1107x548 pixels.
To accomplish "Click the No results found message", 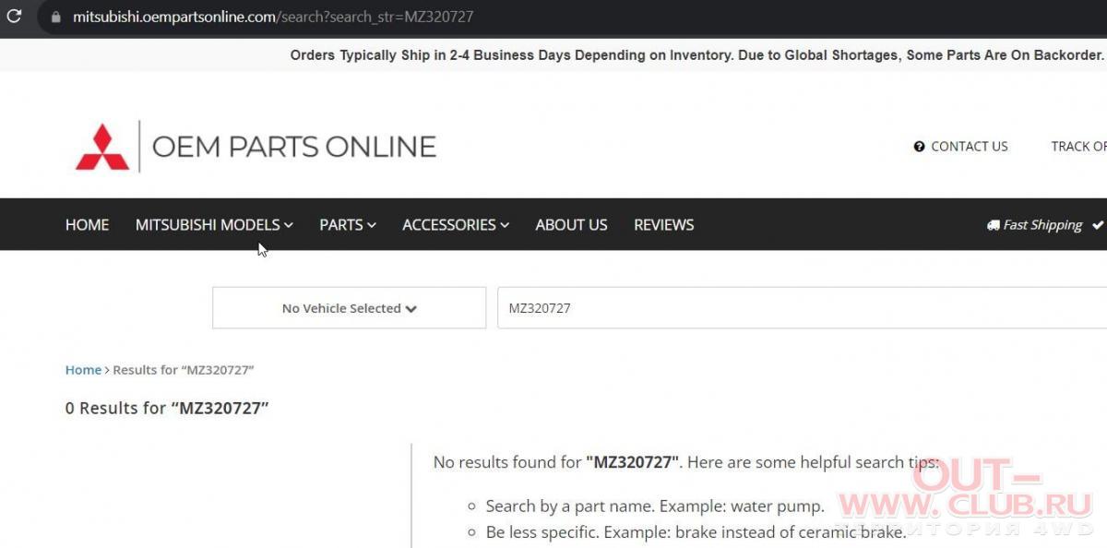I will pos(686,462).
